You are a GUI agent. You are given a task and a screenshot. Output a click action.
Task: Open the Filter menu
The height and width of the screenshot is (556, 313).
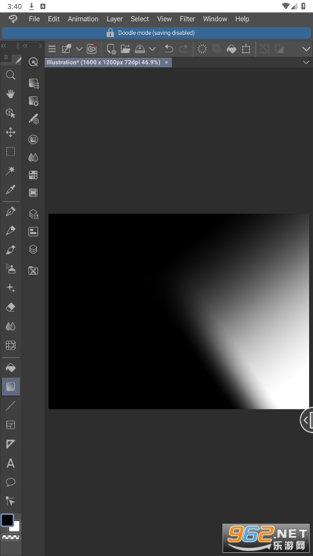point(188,19)
